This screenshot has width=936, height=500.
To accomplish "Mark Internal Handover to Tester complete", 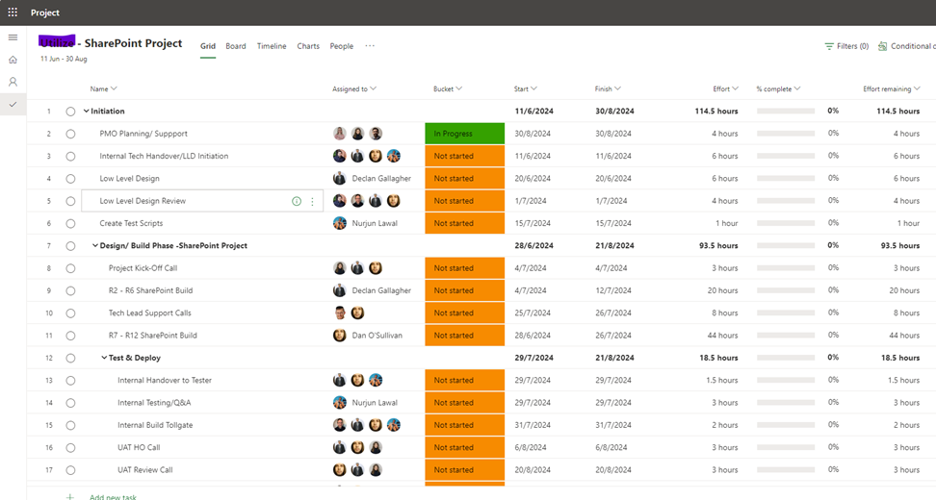I will click(70, 381).
